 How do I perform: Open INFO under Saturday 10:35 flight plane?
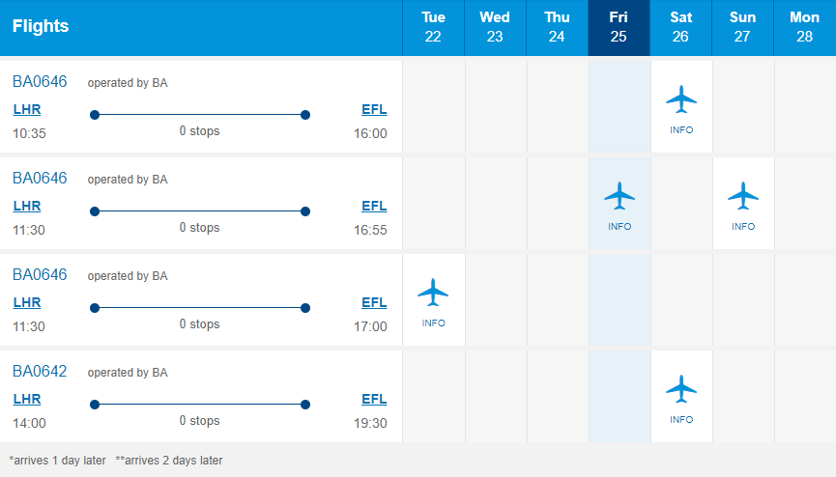[681, 130]
